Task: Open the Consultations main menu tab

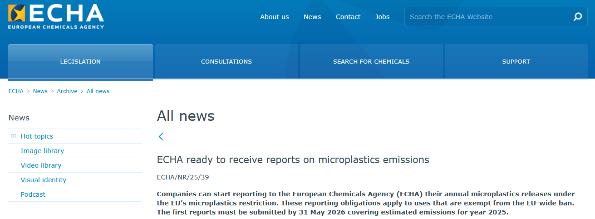Action: (x=226, y=62)
